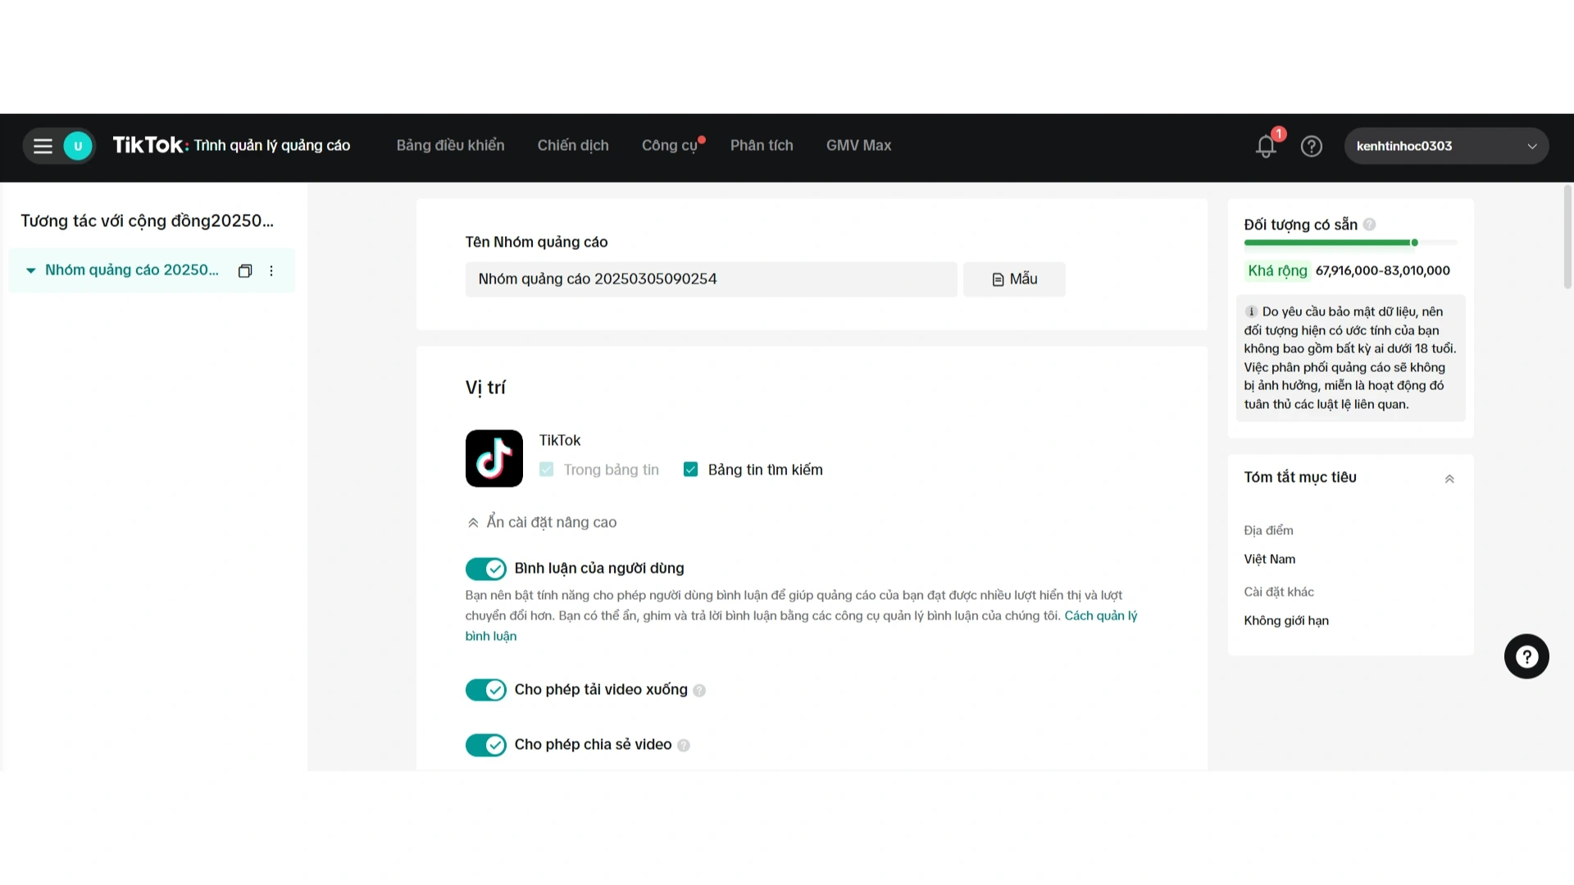This screenshot has height=885, width=1574.
Task: Open Phân tích menu
Action: click(x=762, y=145)
